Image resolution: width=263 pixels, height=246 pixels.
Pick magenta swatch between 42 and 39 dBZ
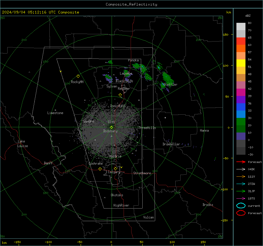coord(241,92)
